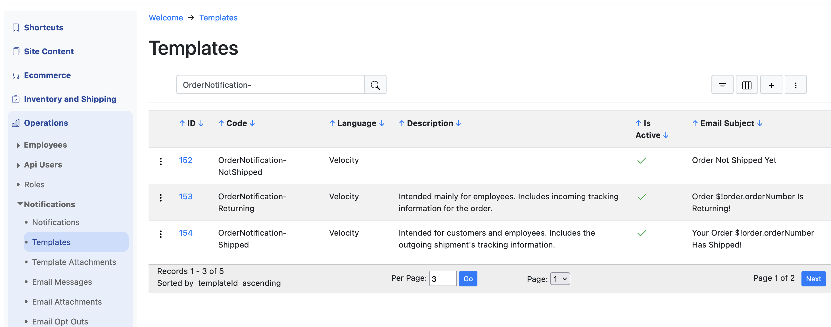Sort Email Subject ascending arrow
The image size is (831, 327).
[x=695, y=123]
